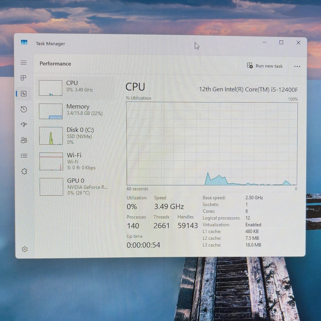Close the Task Manager window
Image resolution: width=321 pixels, height=321 pixels.
point(298,43)
